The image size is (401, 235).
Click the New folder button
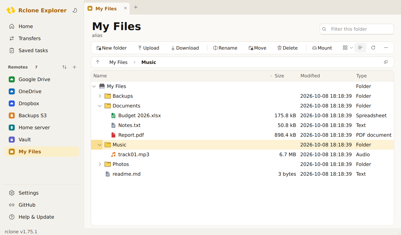pos(112,48)
